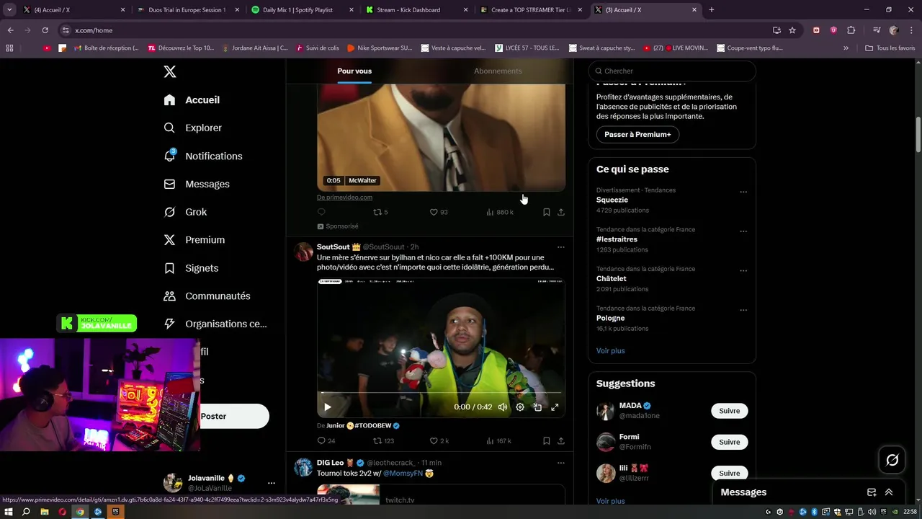The image size is (922, 519).
Task: Open the Squeezie trend
Action: pyautogui.click(x=612, y=200)
